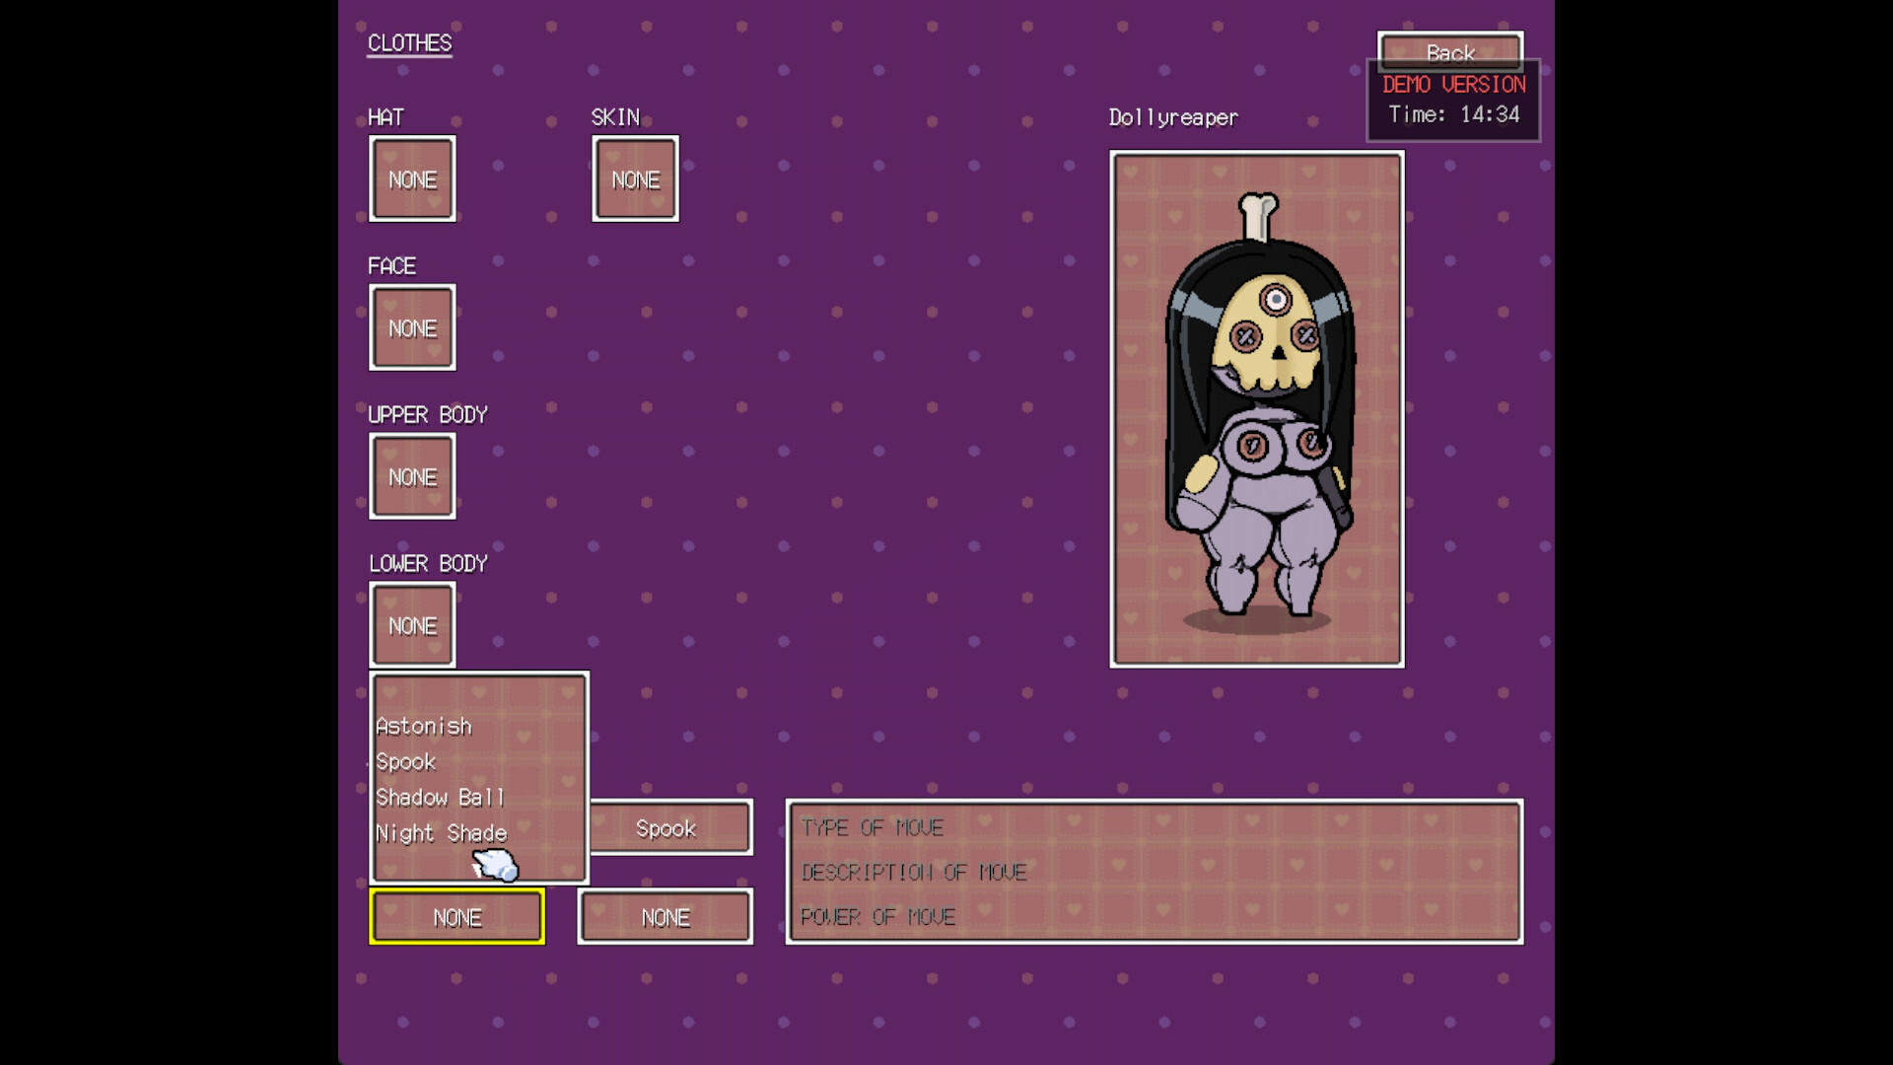Click the TYPE OF MOVE text

pyautogui.click(x=872, y=828)
